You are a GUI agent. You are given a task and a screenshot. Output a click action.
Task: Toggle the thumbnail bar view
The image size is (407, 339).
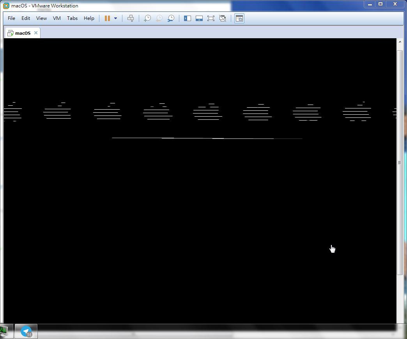pyautogui.click(x=199, y=18)
